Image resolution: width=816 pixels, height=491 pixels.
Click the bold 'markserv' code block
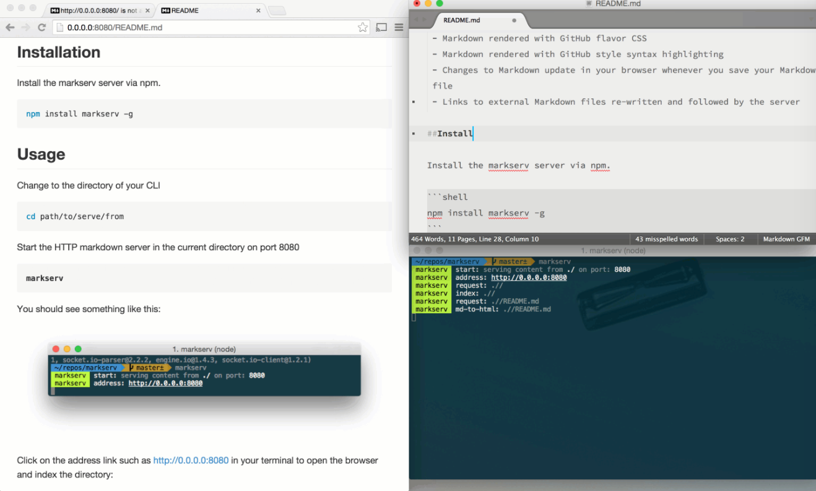coord(204,278)
